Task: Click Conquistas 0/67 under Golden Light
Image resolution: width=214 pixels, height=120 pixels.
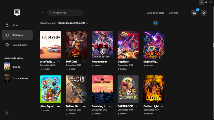Action: 151,110
